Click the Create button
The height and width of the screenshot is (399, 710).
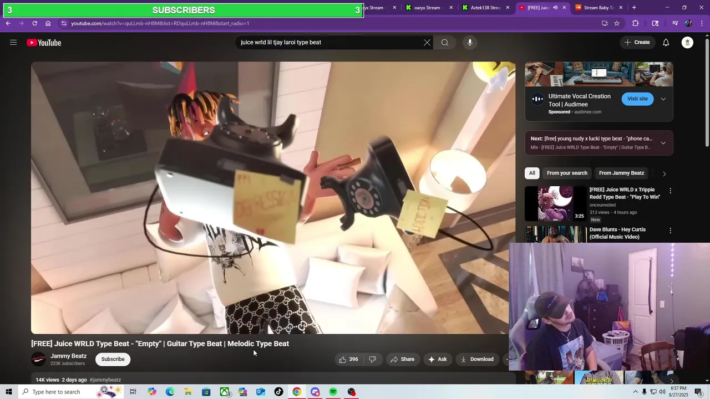637,43
